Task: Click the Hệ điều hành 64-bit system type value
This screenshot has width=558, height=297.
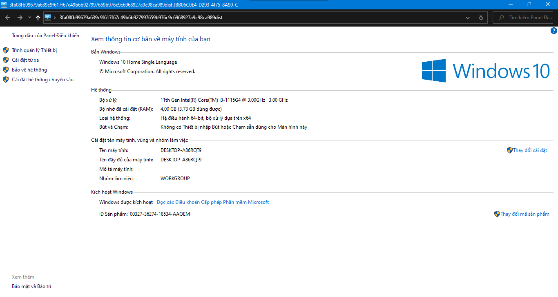Action: 206,118
